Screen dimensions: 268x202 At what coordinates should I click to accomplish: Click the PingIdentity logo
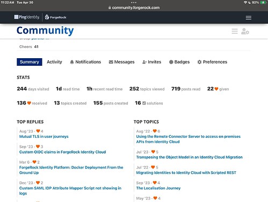(x=27, y=17)
